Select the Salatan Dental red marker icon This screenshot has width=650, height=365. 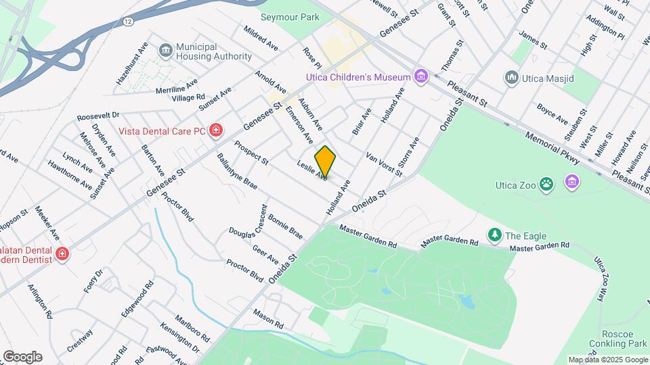(62, 253)
